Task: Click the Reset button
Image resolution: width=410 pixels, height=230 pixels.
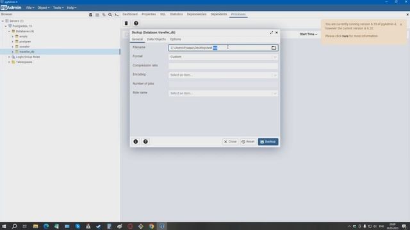Action: click(248, 142)
